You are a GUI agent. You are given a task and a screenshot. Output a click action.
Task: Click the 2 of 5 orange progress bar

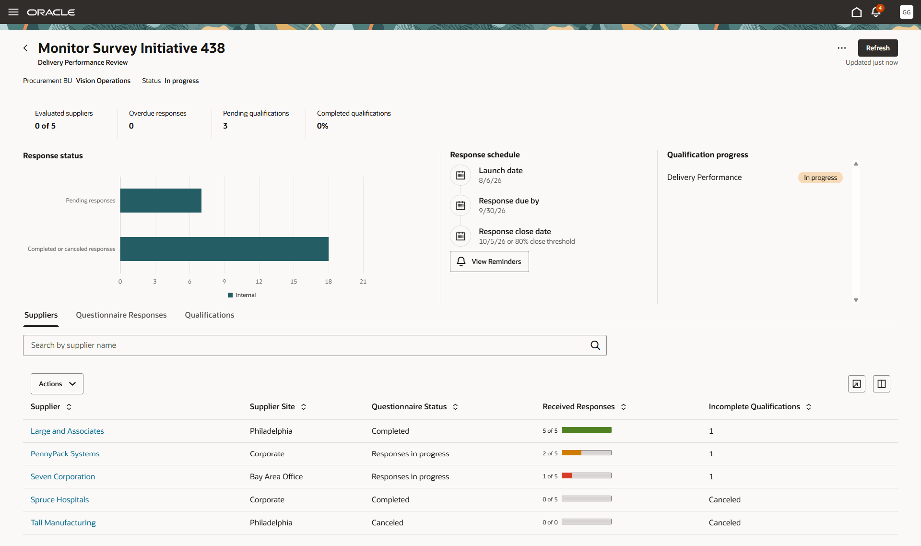click(x=587, y=453)
